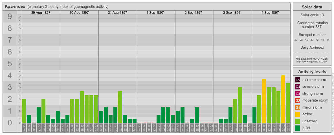
Task: Click the 0-3 bar on 29 Aug
Action: [24, 111]
